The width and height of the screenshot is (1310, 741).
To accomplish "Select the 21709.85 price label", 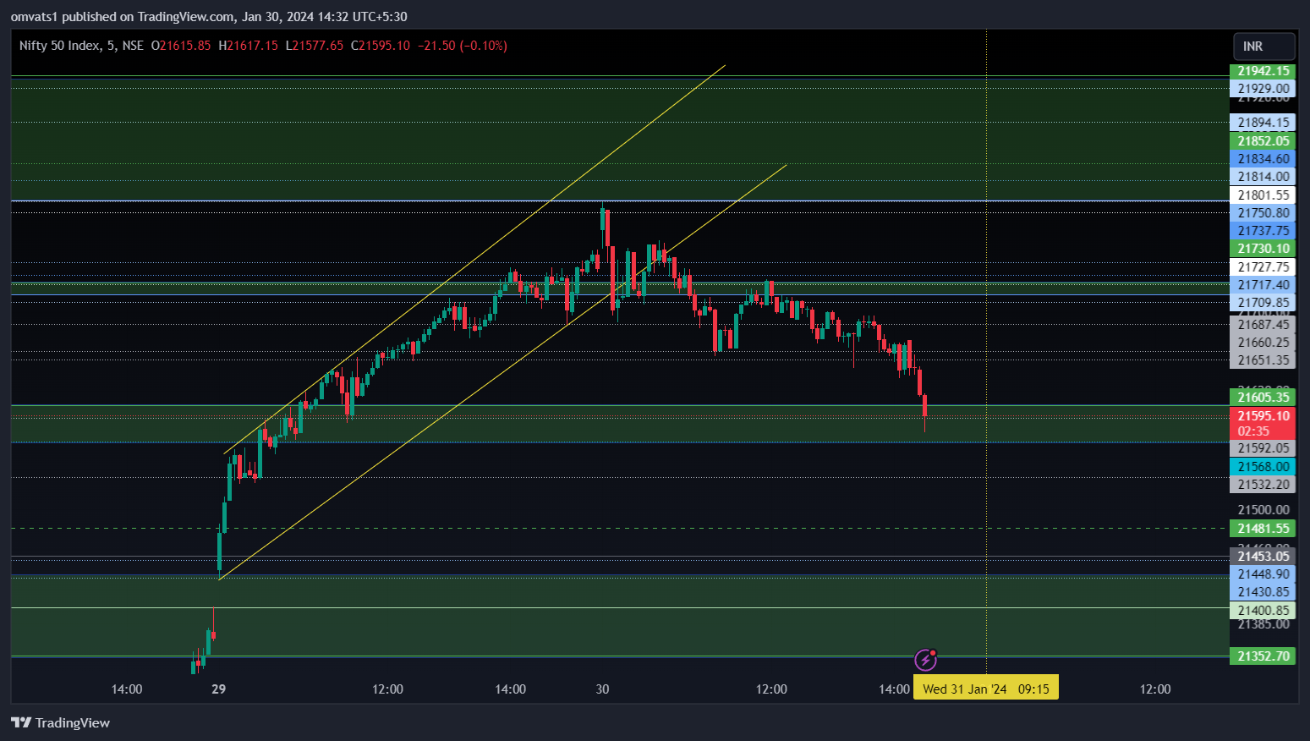I will pyautogui.click(x=1262, y=303).
